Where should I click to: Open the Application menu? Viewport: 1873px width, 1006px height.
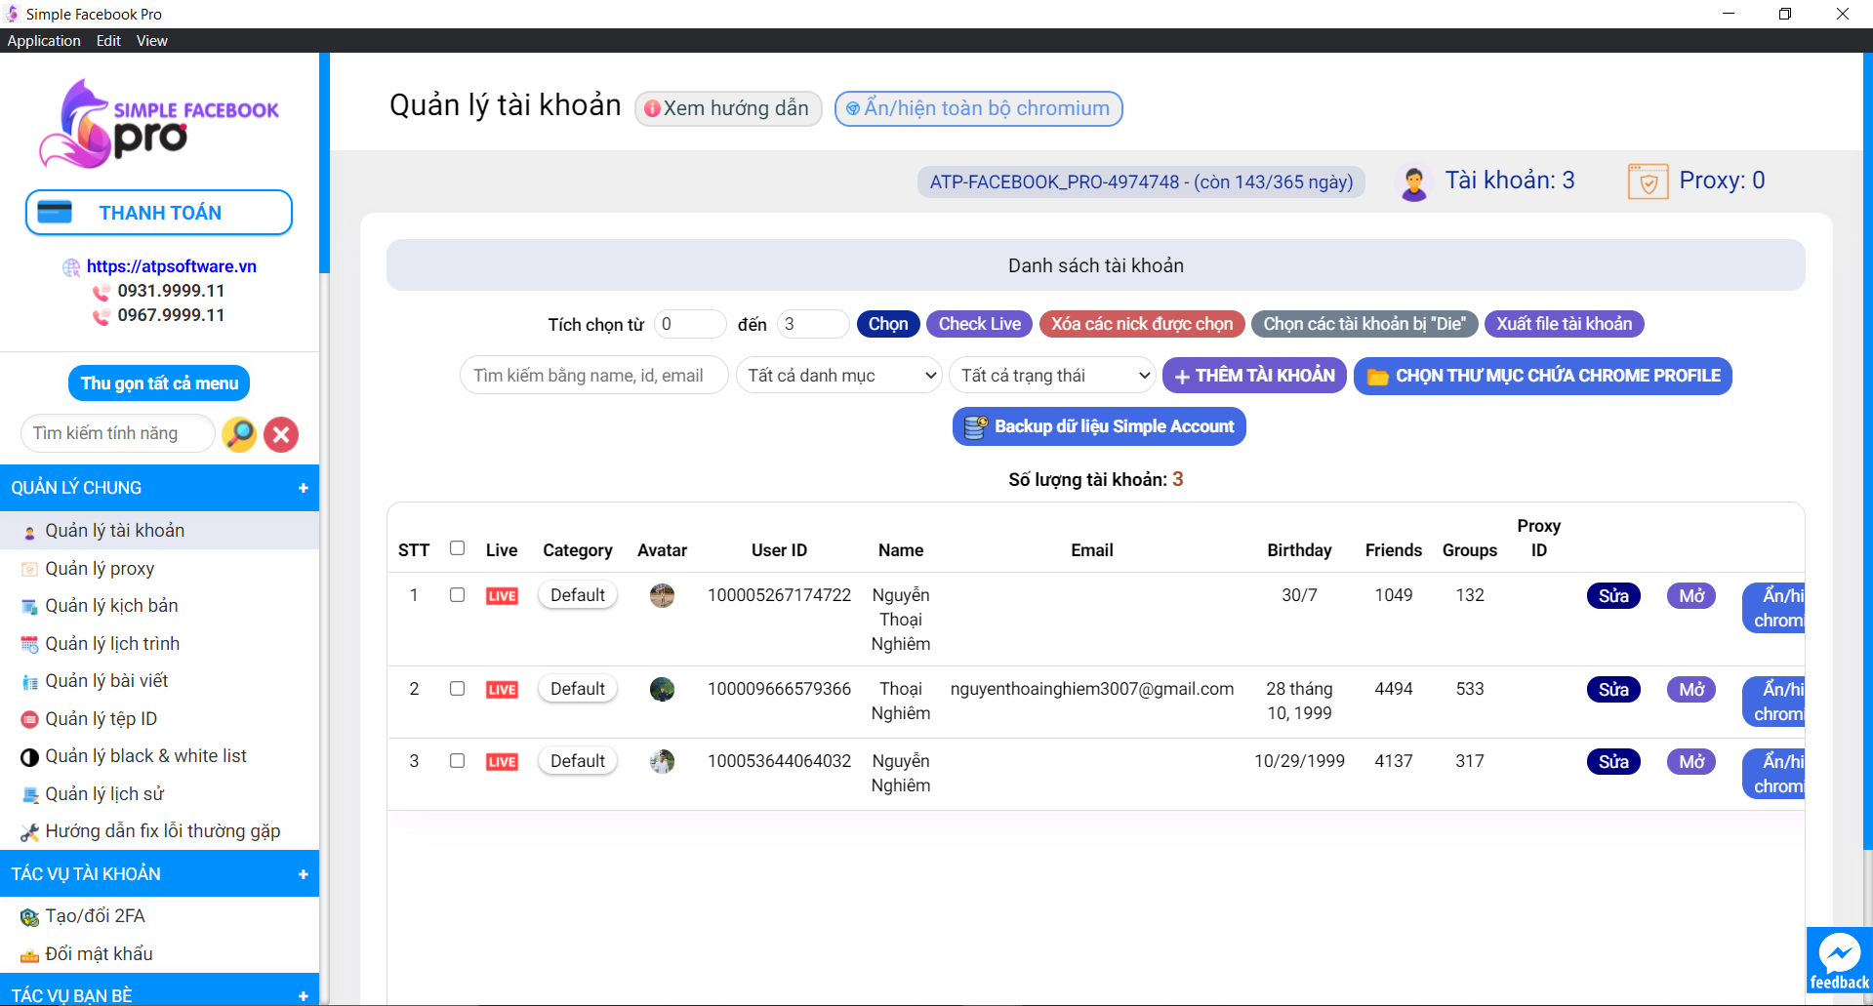point(44,41)
